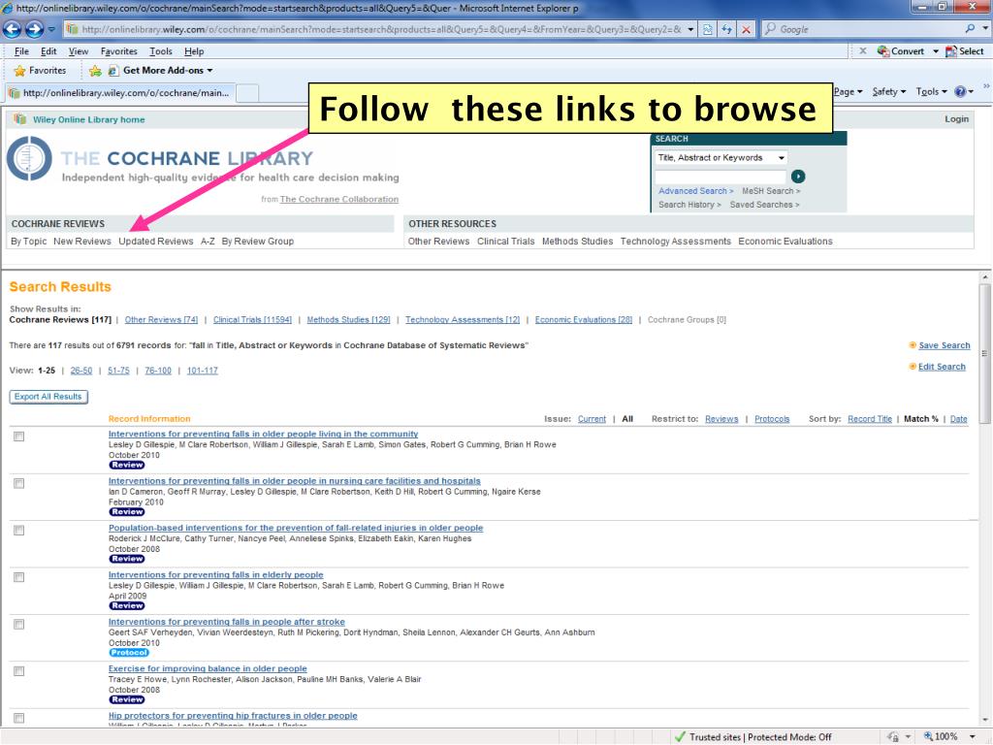Click the toolbar close X next to Convert
The width and height of the screenshot is (993, 745).
tap(862, 50)
